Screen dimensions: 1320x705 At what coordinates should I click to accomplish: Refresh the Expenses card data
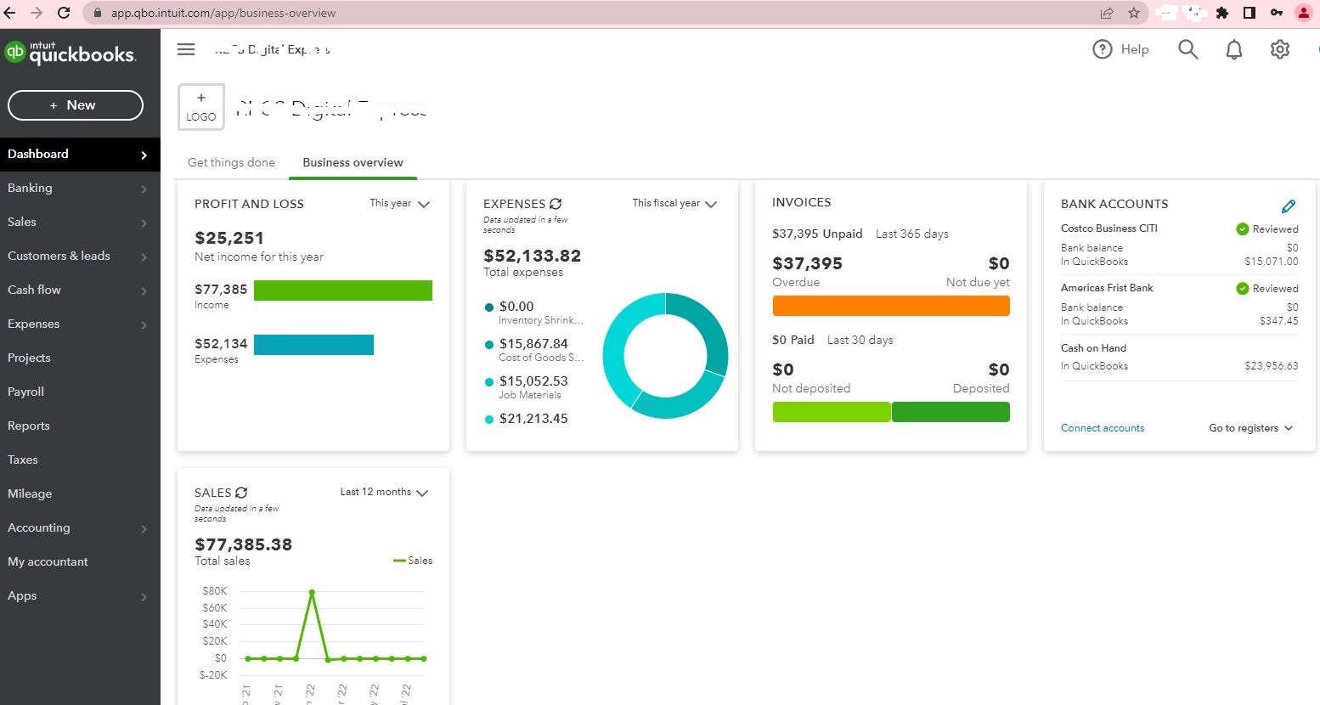click(556, 204)
